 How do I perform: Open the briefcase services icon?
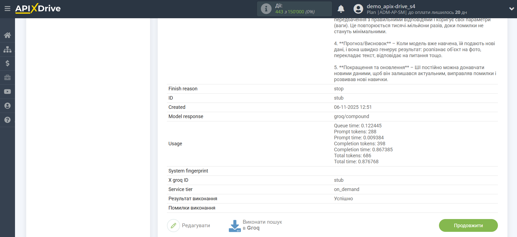click(x=7, y=78)
